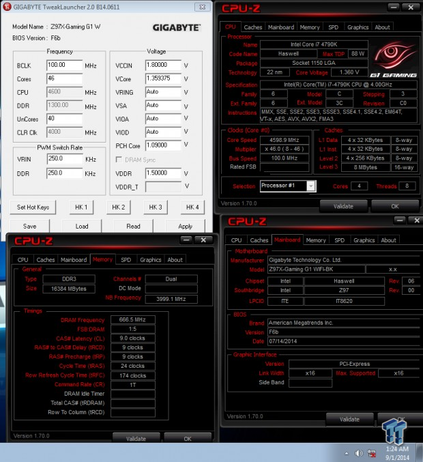This screenshot has height=462, width=423.
Task: Select Mainboard tab in the Memory window
Action: point(74,260)
